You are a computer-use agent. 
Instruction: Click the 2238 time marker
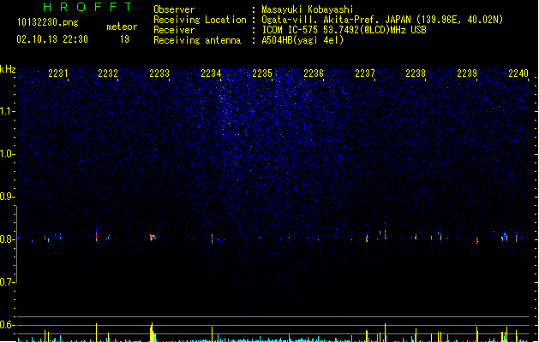pyautogui.click(x=416, y=74)
